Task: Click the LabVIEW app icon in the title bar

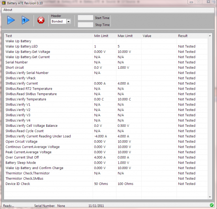Action: coord(4,3)
